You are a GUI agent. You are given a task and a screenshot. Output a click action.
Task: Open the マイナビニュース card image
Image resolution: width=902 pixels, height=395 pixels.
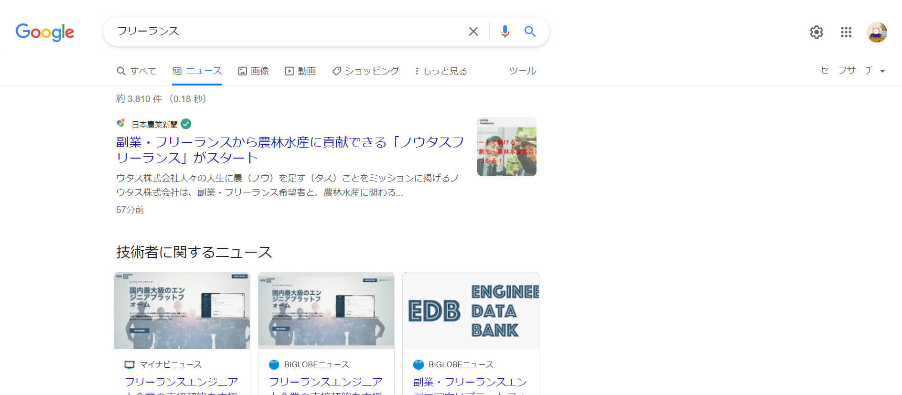coord(182,311)
